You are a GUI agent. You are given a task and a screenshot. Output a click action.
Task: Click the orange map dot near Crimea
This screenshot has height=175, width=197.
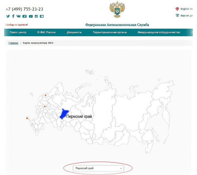pos(27,118)
